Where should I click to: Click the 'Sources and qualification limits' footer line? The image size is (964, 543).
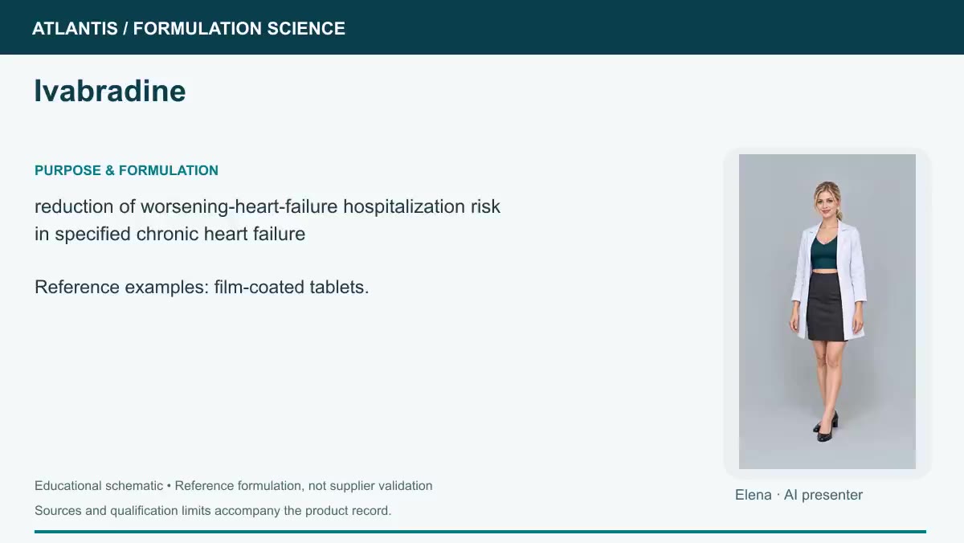(x=213, y=511)
